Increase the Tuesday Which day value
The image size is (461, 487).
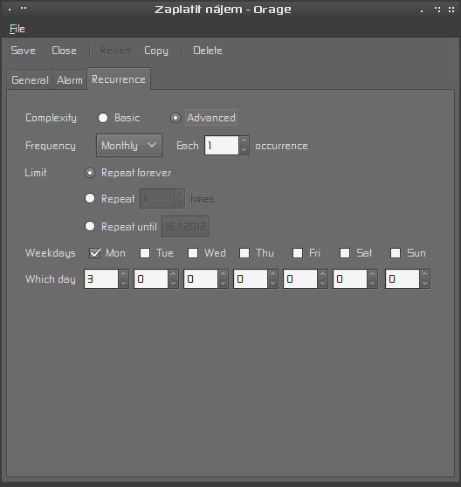tap(173, 274)
